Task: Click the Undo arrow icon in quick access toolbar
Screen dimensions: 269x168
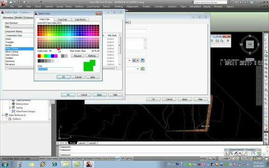Action: pos(29,2)
